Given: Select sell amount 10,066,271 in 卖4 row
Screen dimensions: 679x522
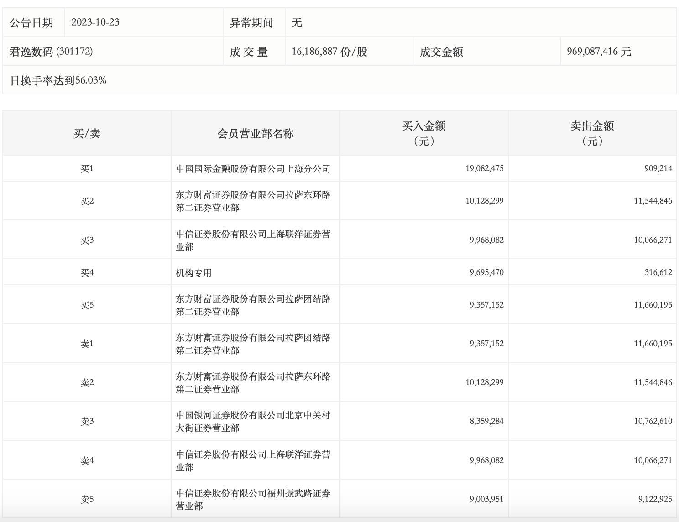Looking at the screenshot, I should pyautogui.click(x=653, y=460).
